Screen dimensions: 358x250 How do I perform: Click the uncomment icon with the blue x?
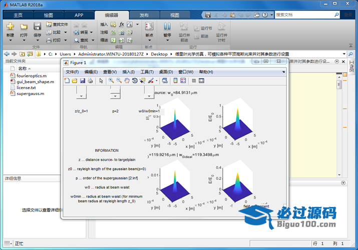tap(122, 32)
